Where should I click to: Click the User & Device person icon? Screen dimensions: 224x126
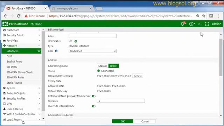[x=5, y=109]
